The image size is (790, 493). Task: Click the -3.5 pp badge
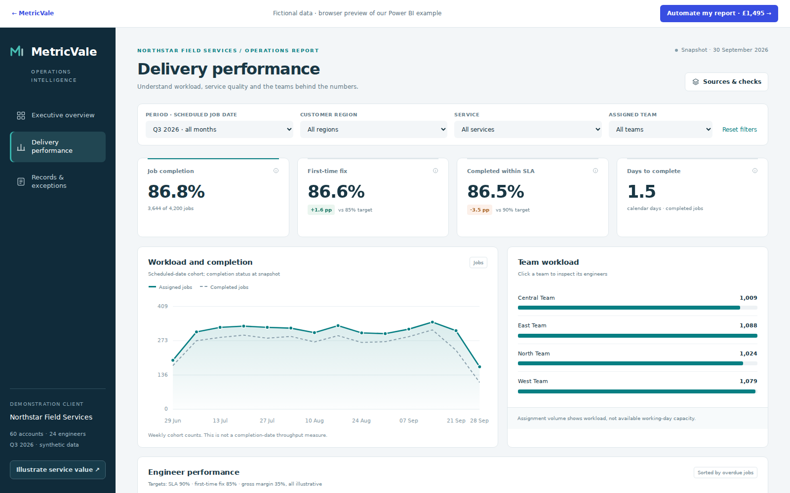pyautogui.click(x=479, y=210)
